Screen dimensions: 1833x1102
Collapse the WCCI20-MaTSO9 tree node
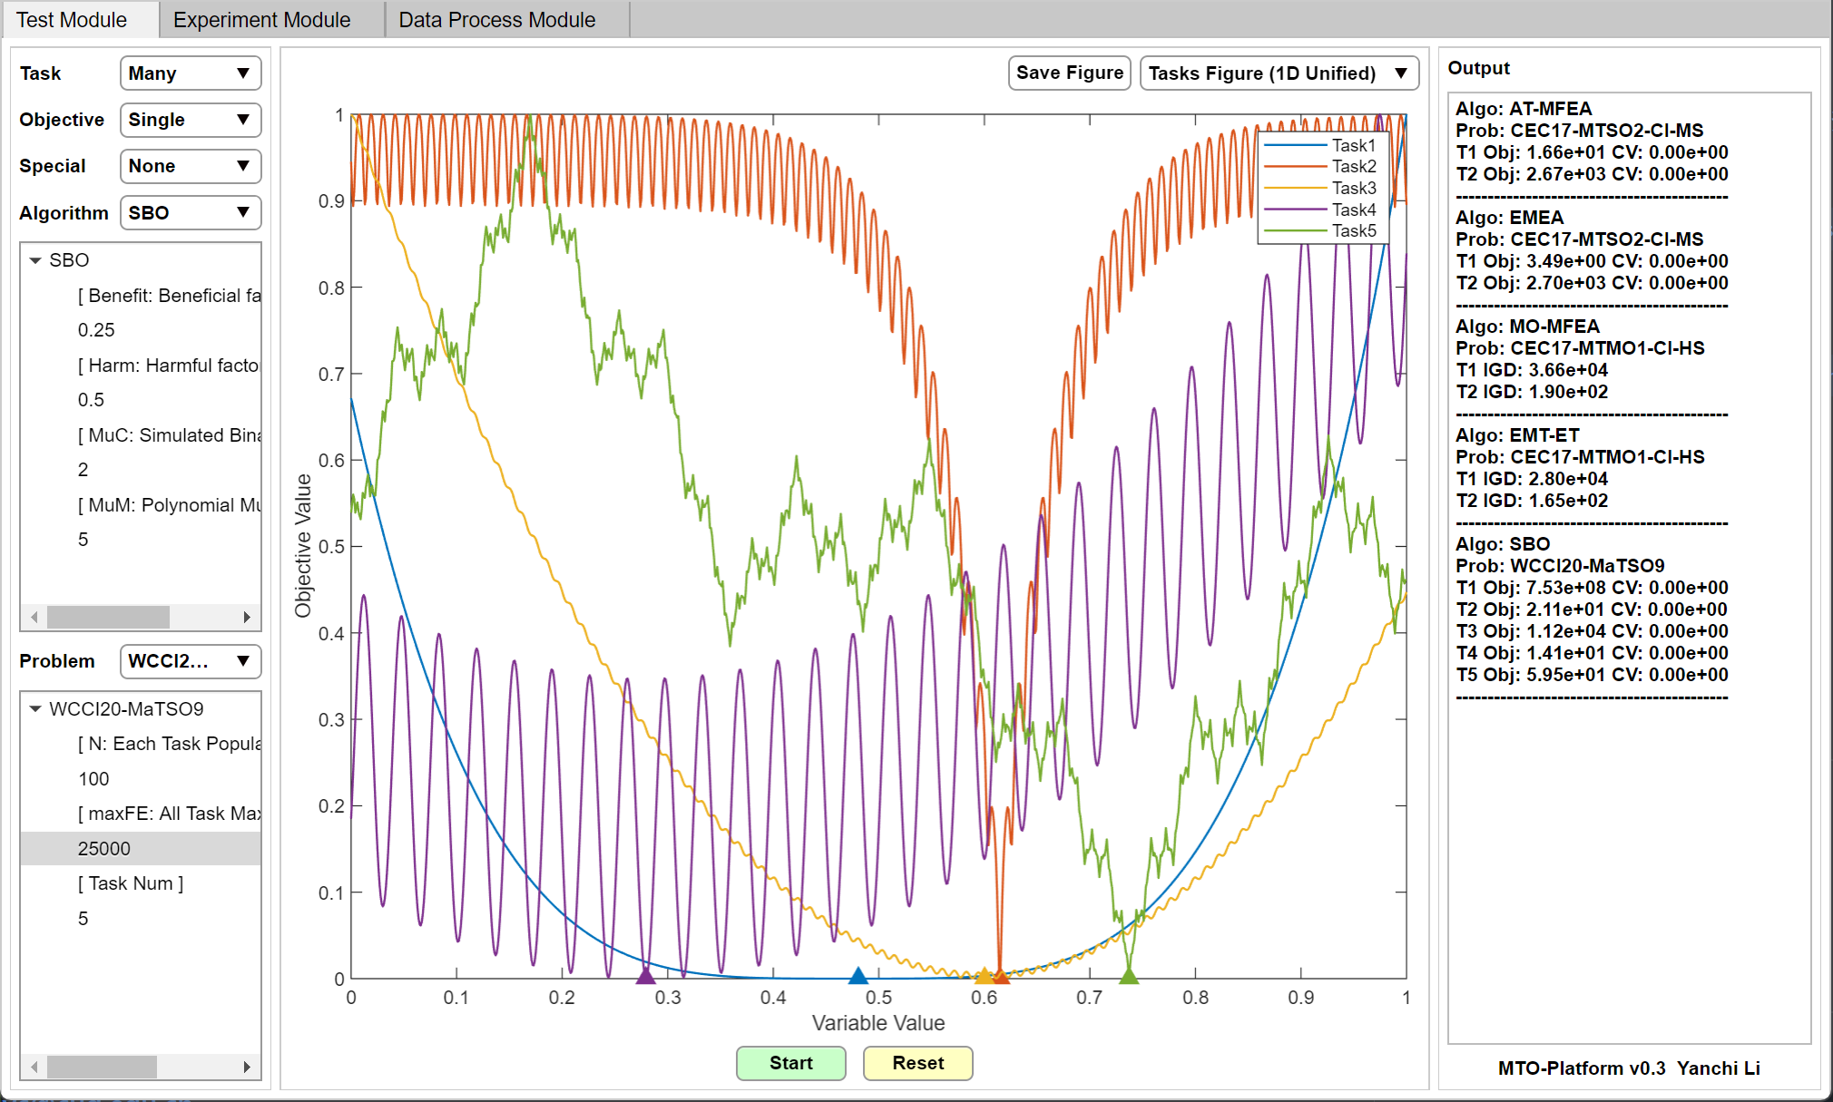(35, 709)
